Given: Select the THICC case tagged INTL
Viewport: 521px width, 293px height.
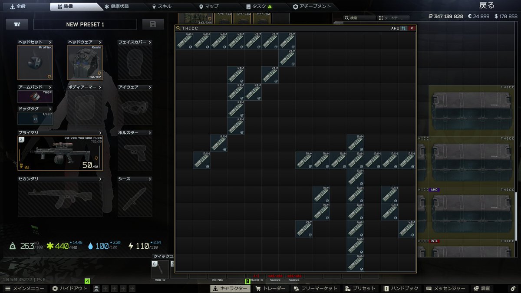Looking at the screenshot, I should pyautogui.click(x=472, y=248).
